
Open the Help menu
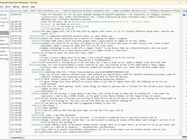click(33, 6)
